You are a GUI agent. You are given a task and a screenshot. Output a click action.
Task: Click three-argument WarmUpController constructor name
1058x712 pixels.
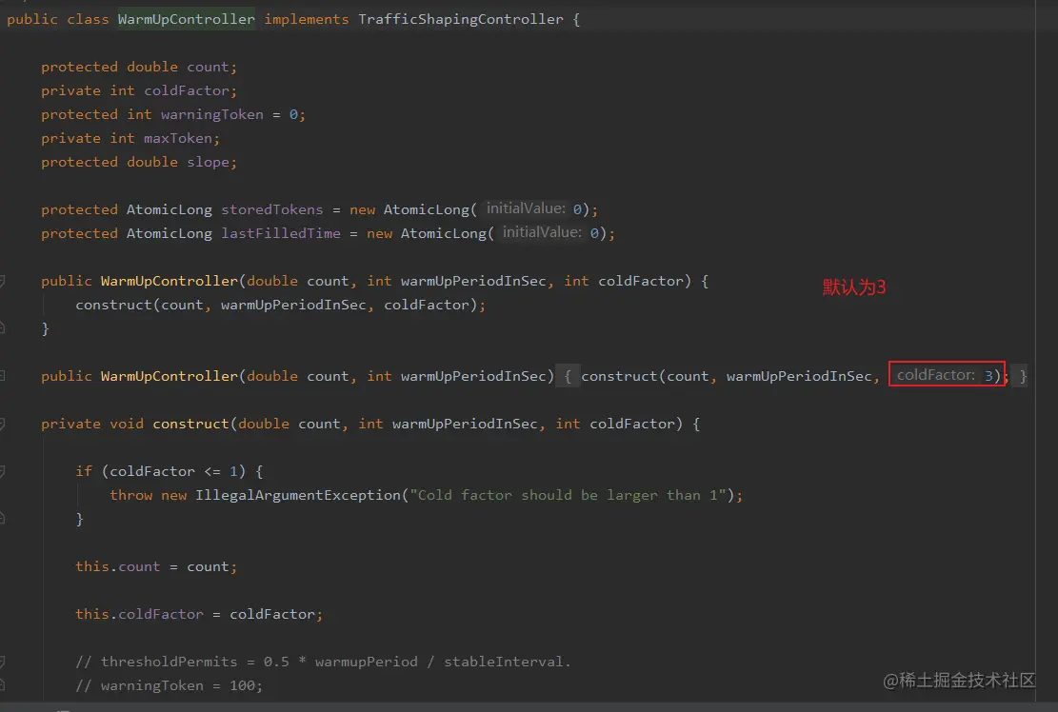point(170,281)
